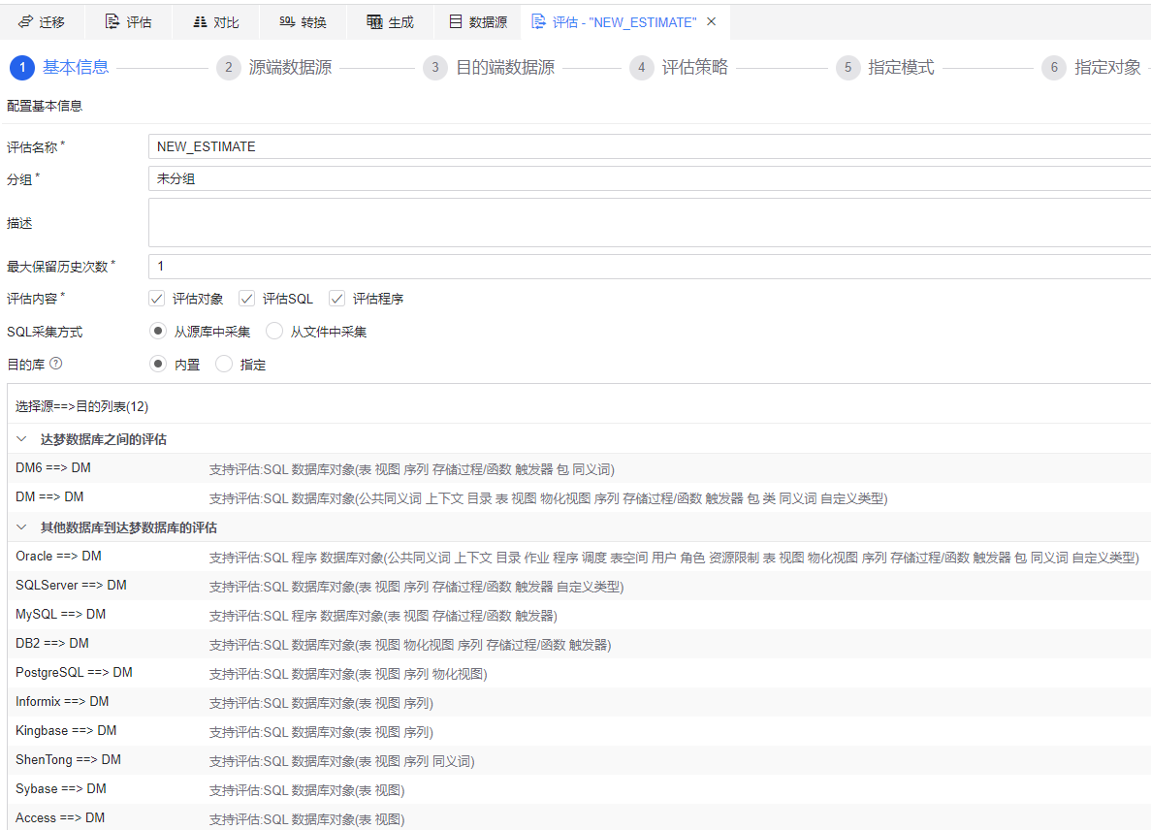Go to the 基本信息 step label

tap(76, 68)
